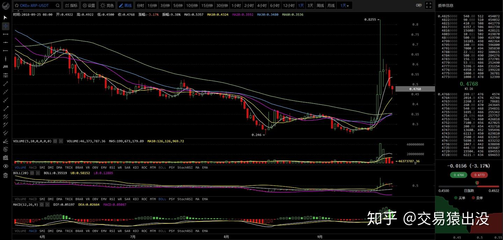Toggle the 画线 drawing toolbar

125,6
